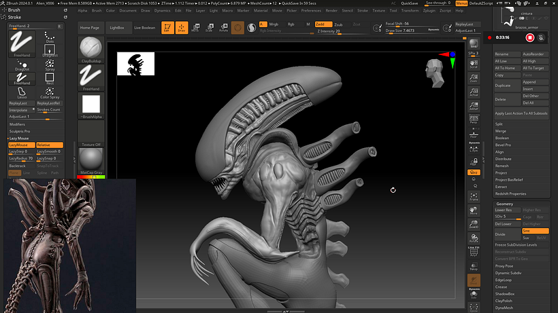Open the BrushAlpha picker
Viewport: 558px width, 313px height.
tap(91, 105)
